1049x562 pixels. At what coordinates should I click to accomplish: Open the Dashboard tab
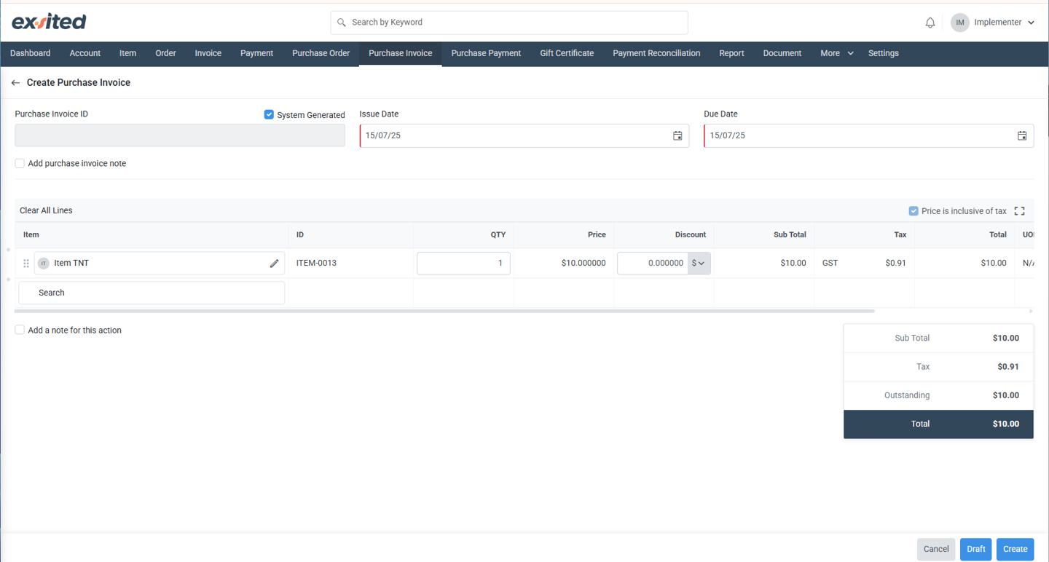click(31, 53)
